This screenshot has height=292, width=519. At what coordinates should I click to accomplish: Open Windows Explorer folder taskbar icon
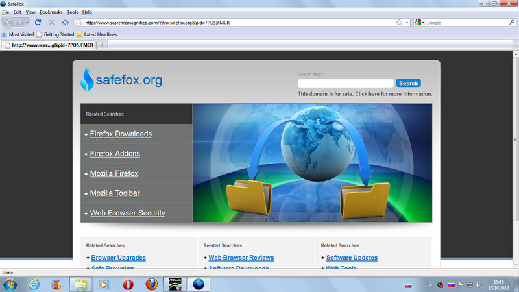click(x=80, y=284)
